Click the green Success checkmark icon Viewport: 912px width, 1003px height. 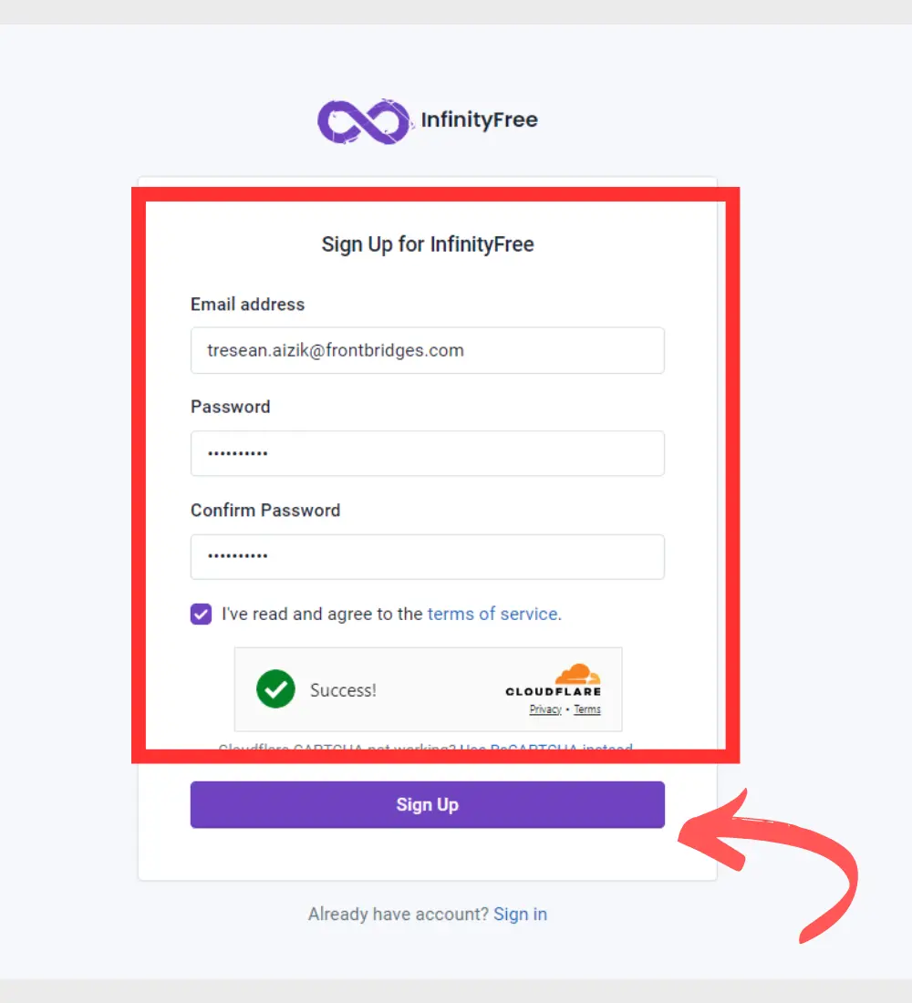275,689
